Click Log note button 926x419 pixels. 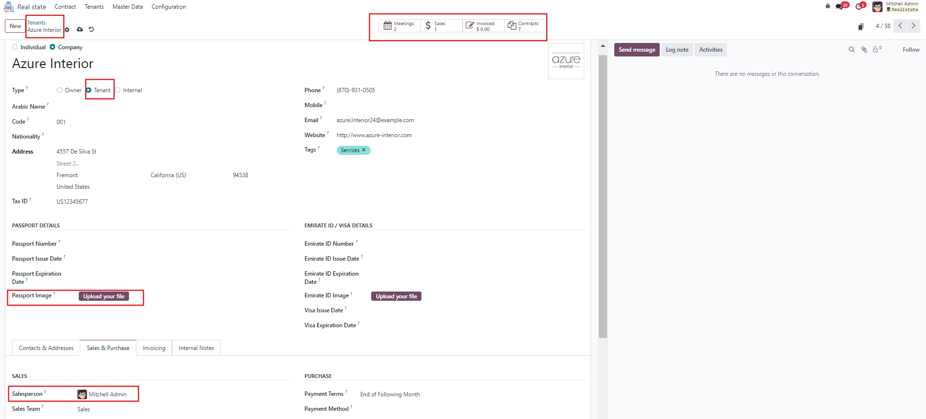pyautogui.click(x=677, y=50)
